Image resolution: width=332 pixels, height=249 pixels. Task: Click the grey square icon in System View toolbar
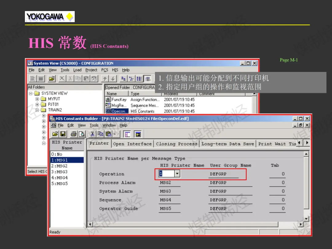(x=41, y=79)
